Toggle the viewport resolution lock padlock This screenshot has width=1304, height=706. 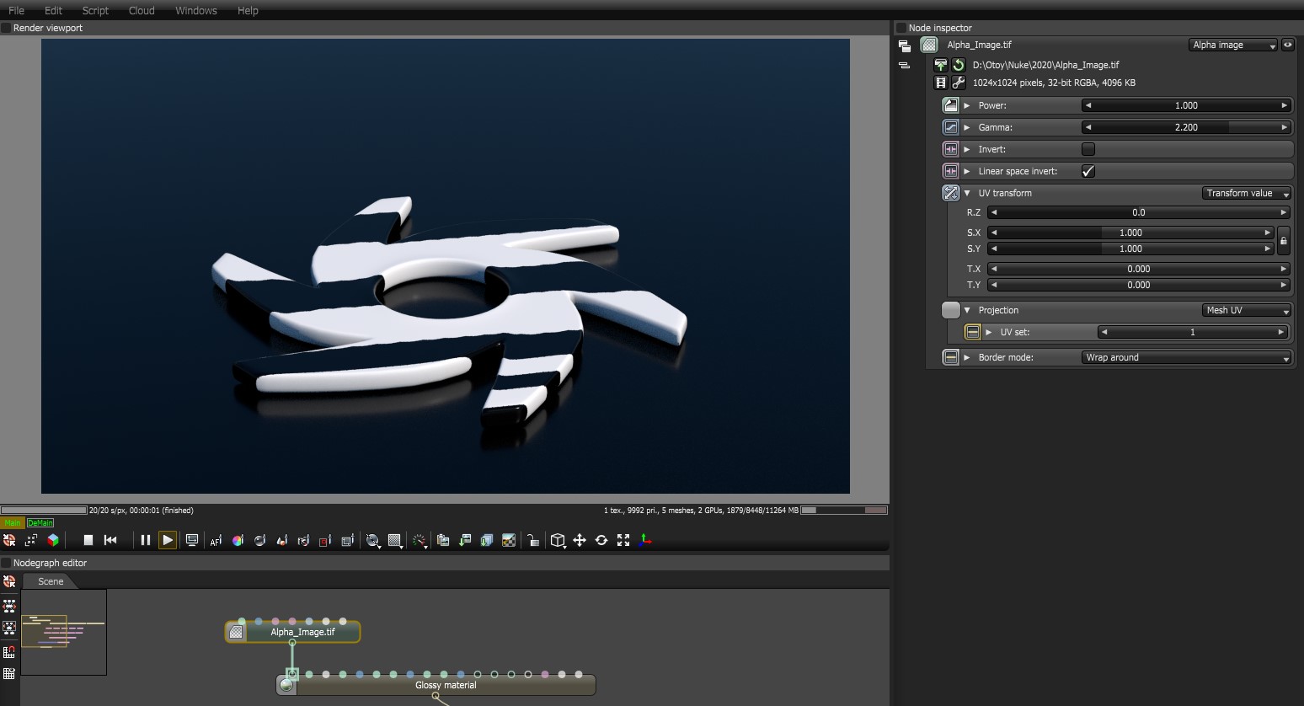(x=533, y=541)
